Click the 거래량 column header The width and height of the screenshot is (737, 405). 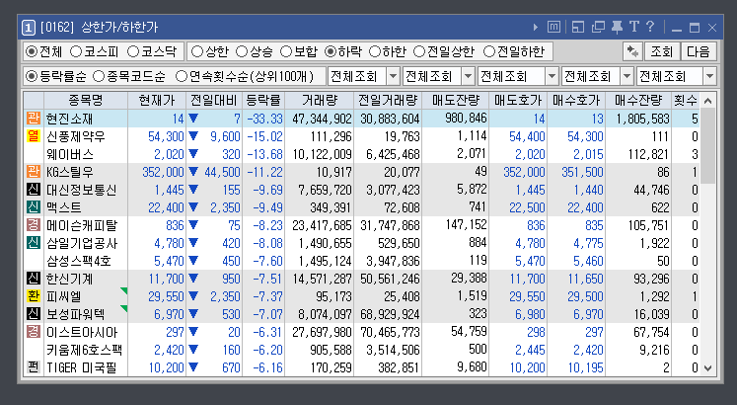[319, 100]
